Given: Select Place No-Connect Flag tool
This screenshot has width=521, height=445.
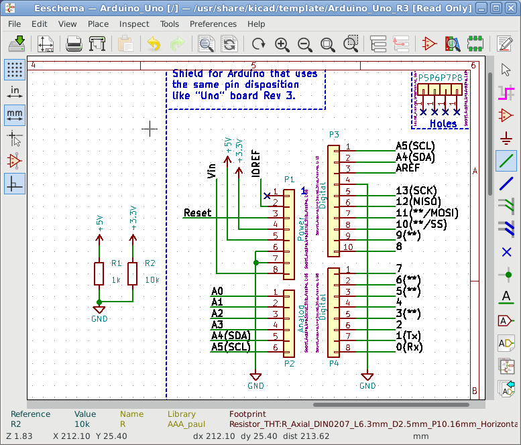Looking at the screenshot, I should [x=506, y=252].
